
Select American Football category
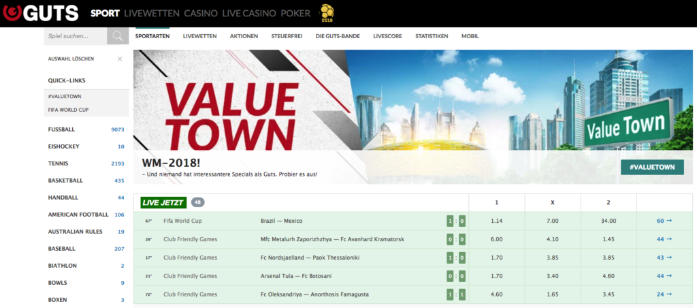(x=86, y=215)
